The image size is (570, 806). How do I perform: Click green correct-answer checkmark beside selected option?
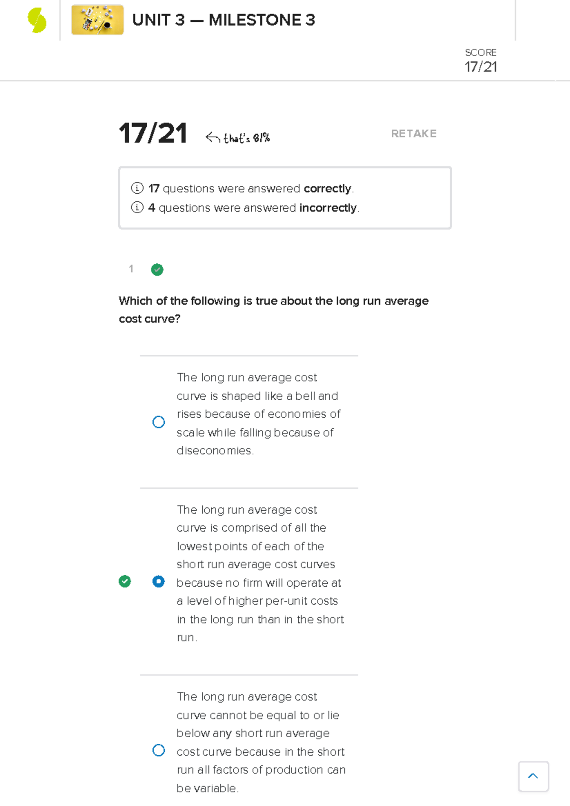[125, 581]
